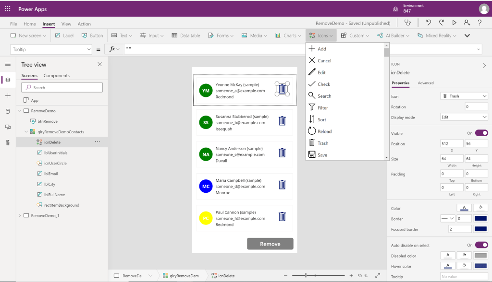The width and height of the screenshot is (492, 282).
Task: Open the Tooltip property selector dropdown
Action: pyautogui.click(x=50, y=49)
